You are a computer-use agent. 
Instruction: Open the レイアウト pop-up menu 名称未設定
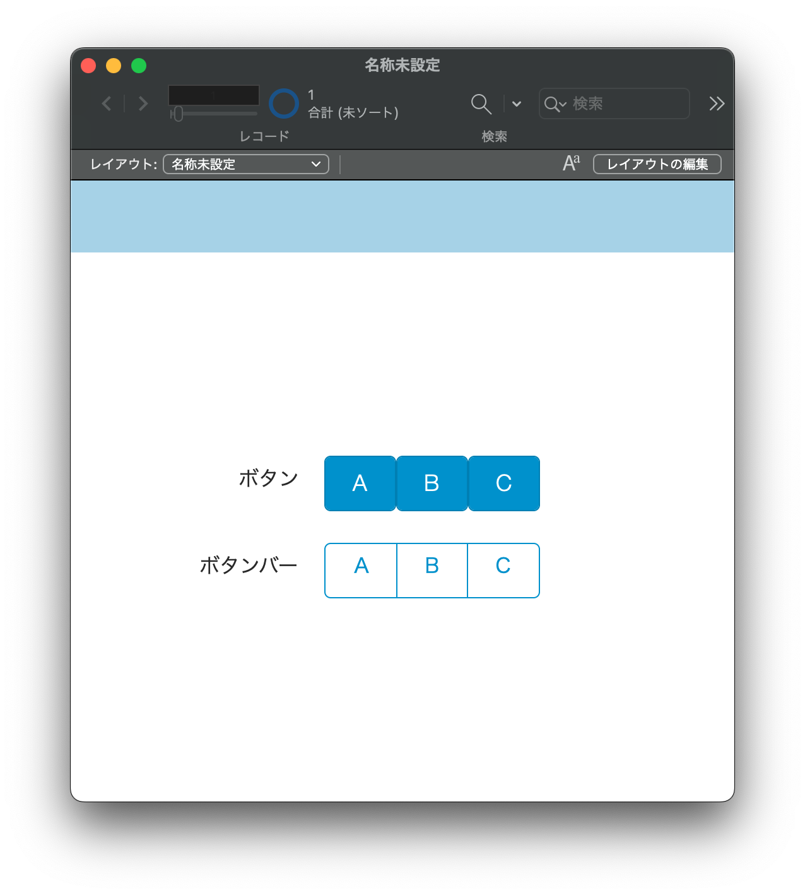click(246, 164)
